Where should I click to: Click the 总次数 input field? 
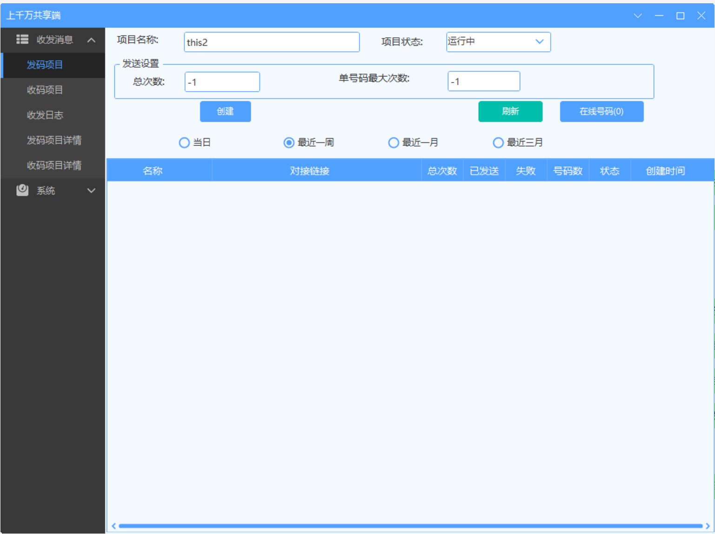click(222, 82)
